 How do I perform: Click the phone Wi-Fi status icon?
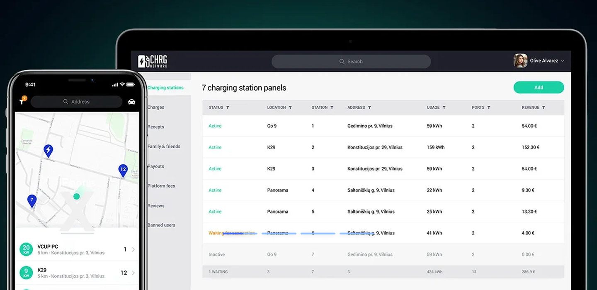(x=122, y=84)
